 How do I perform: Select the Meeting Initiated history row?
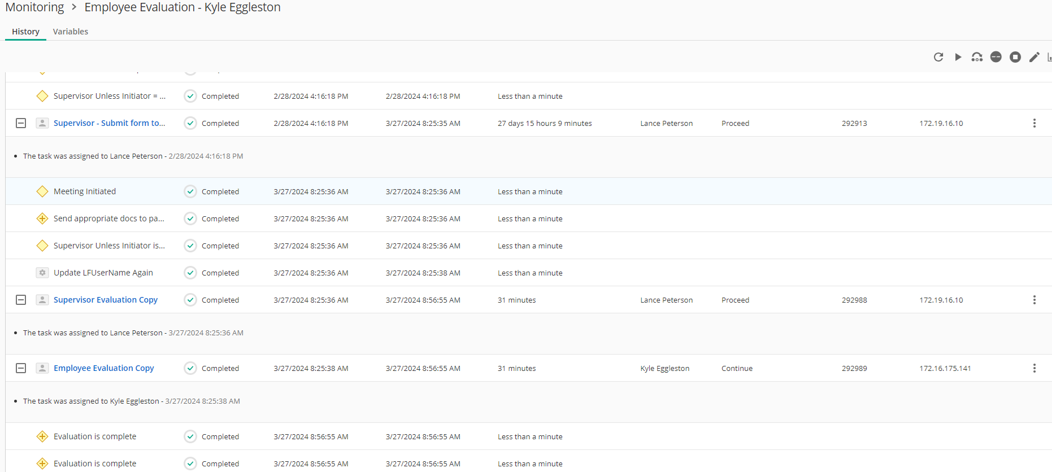[85, 191]
